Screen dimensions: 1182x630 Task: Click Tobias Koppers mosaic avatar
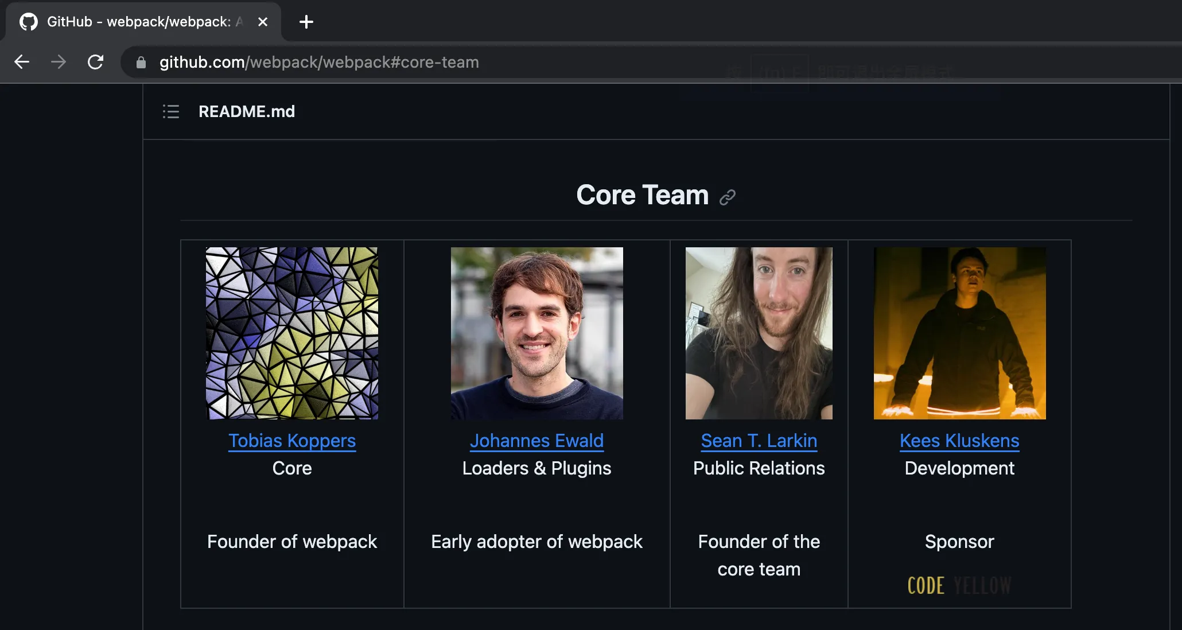(x=292, y=333)
